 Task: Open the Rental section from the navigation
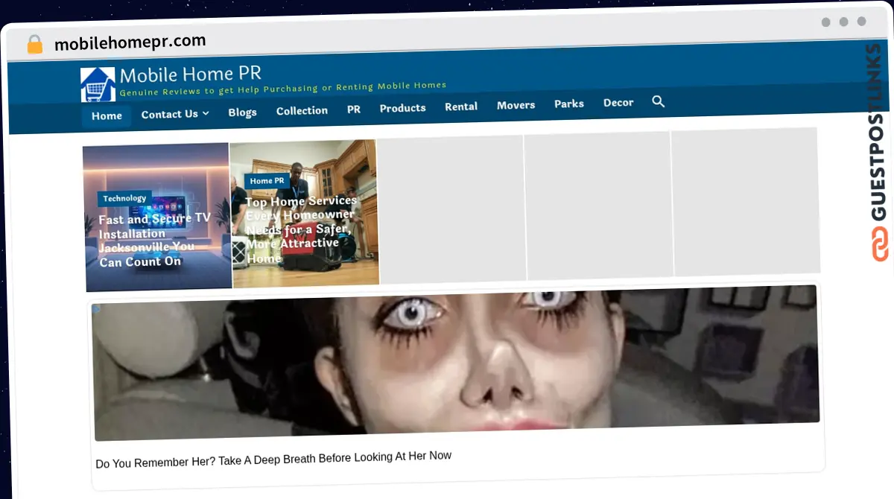[461, 107]
